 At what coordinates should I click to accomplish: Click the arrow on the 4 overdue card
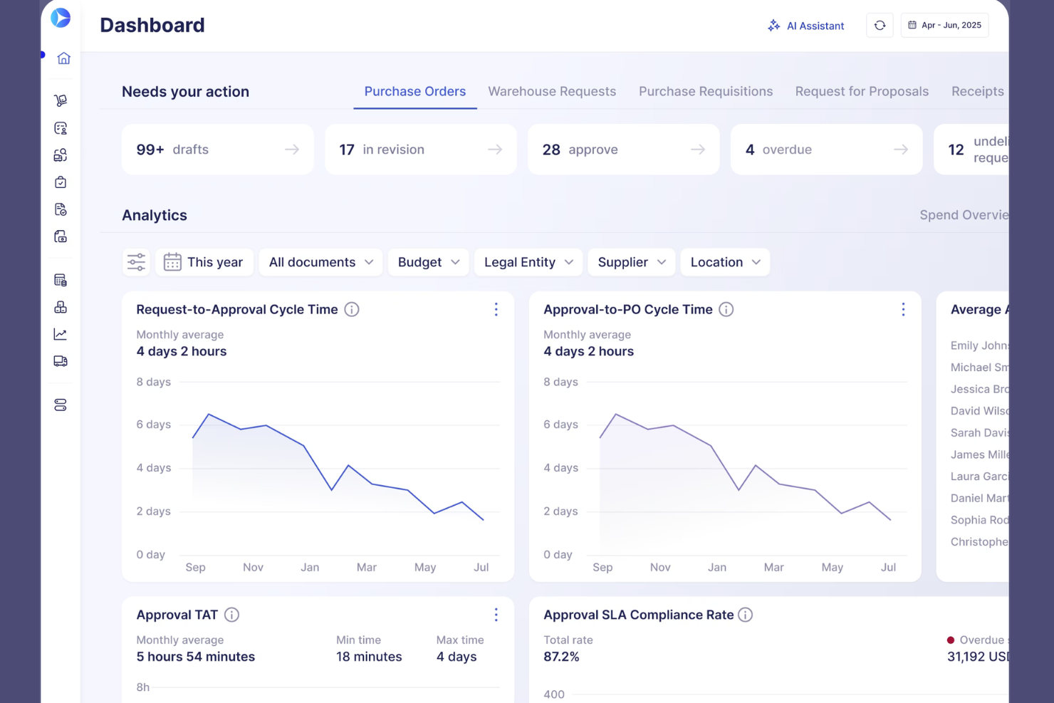click(901, 150)
